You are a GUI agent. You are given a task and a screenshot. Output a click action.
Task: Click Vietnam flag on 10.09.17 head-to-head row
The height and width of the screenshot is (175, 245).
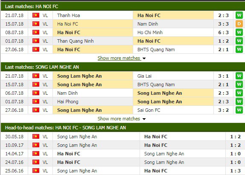[x=36, y=145]
